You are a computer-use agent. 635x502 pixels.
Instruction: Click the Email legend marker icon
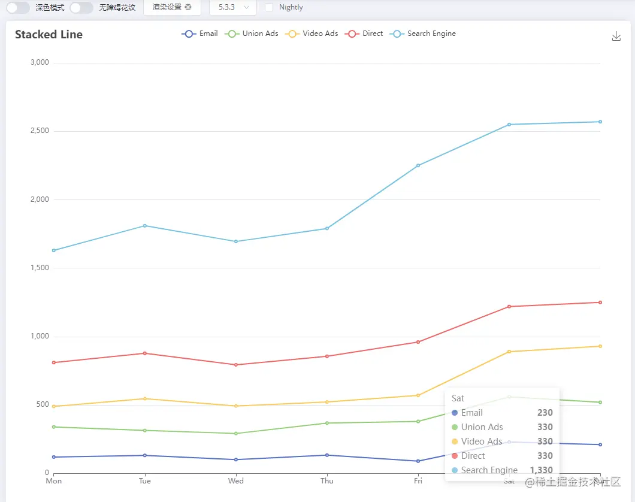189,34
